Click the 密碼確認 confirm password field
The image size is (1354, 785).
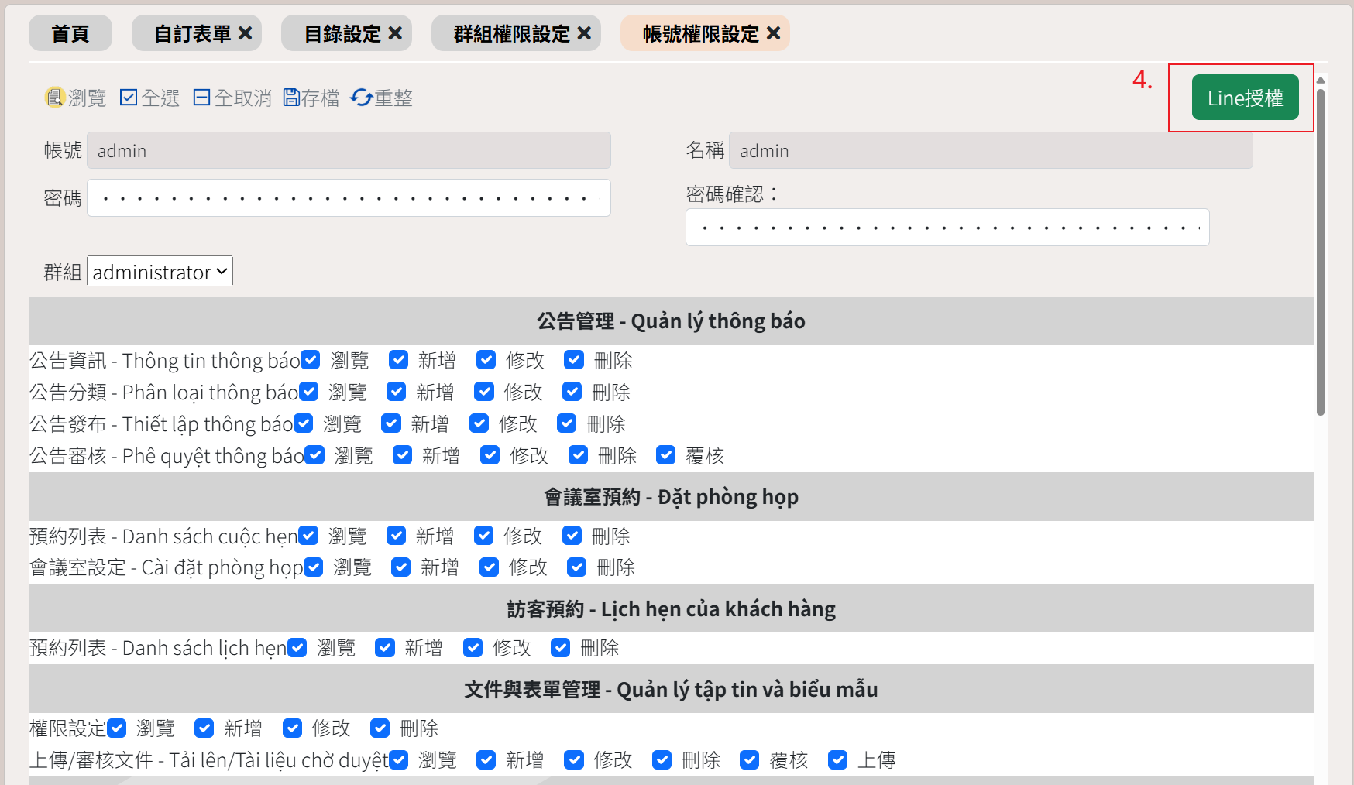947,228
